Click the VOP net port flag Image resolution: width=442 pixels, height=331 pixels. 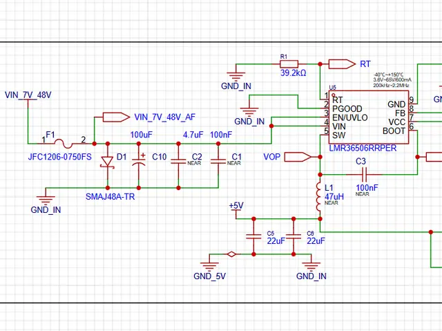click(x=297, y=157)
